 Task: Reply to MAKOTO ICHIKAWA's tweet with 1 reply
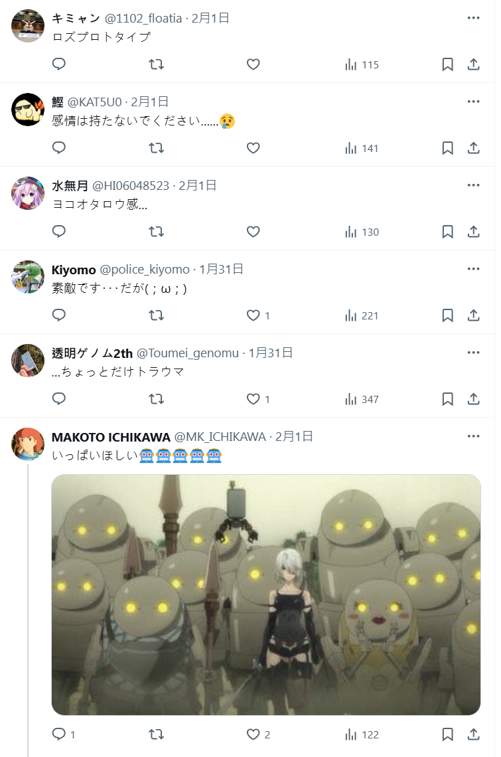pyautogui.click(x=64, y=734)
